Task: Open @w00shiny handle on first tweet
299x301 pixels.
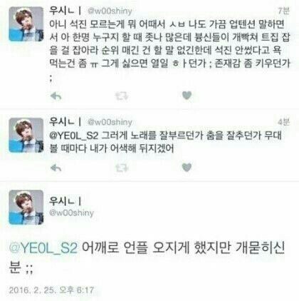Action: [x=110, y=11]
